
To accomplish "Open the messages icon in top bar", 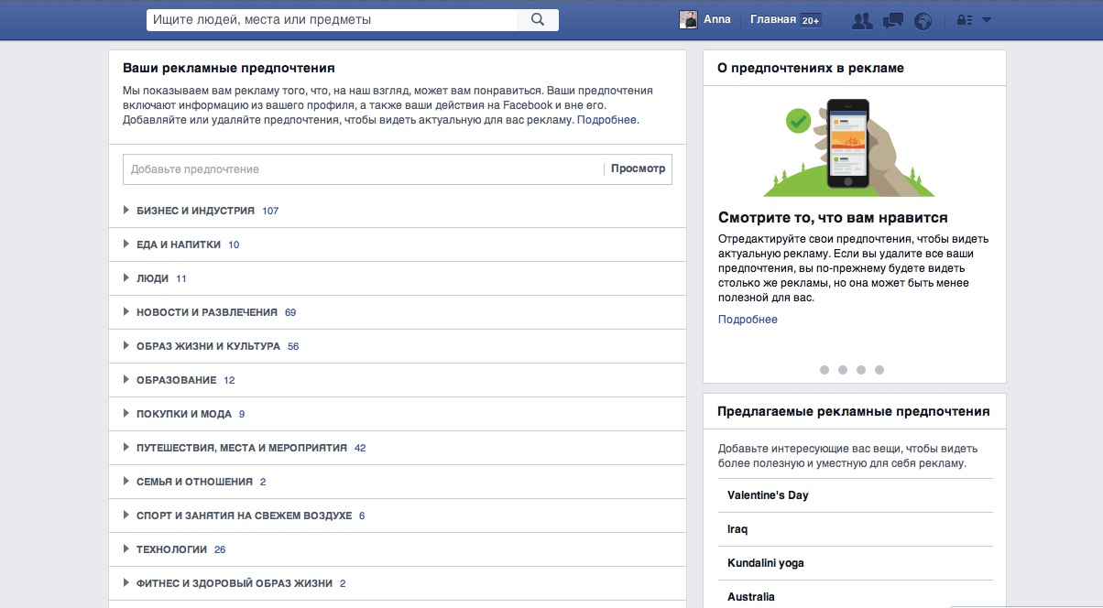I will pos(894,20).
